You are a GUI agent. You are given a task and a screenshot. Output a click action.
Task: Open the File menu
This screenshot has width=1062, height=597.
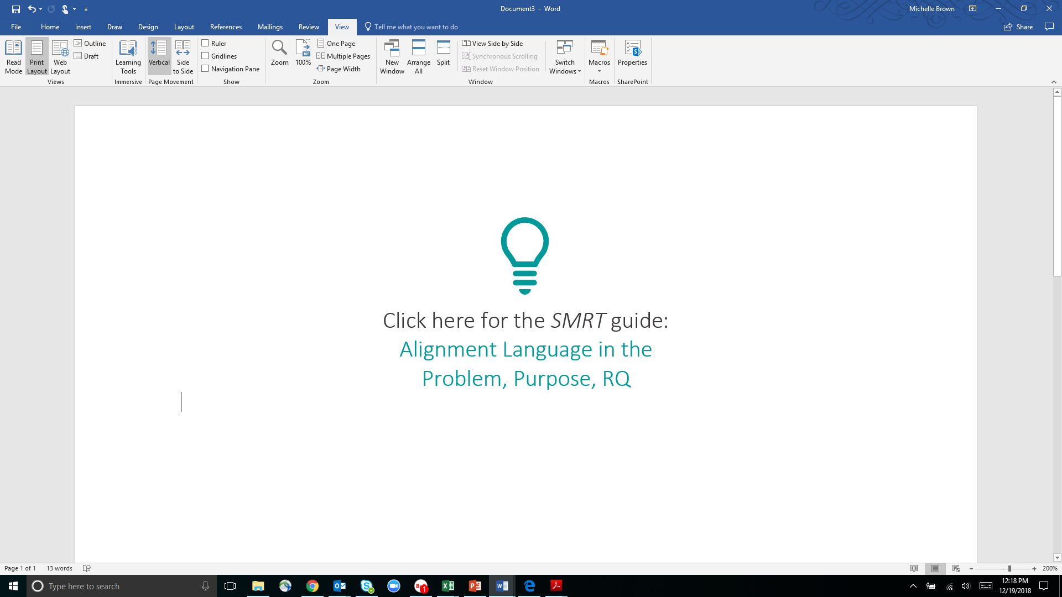(16, 27)
